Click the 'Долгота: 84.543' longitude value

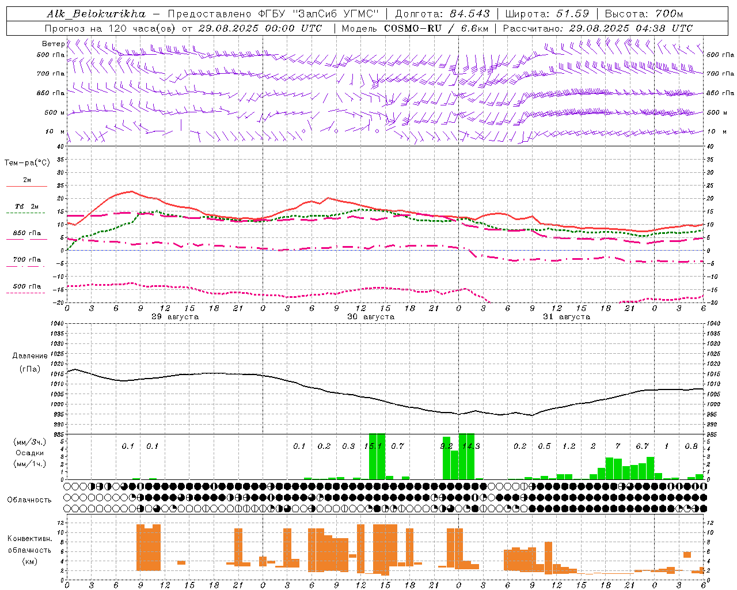[x=442, y=14]
